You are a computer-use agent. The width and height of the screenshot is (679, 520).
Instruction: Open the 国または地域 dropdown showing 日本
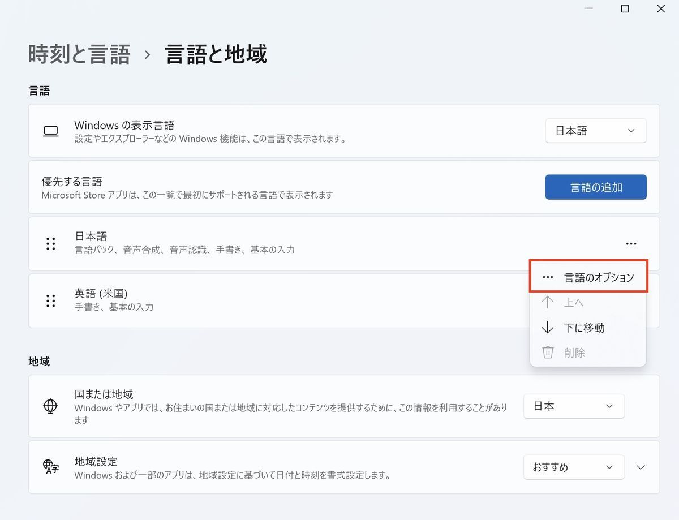coord(574,406)
